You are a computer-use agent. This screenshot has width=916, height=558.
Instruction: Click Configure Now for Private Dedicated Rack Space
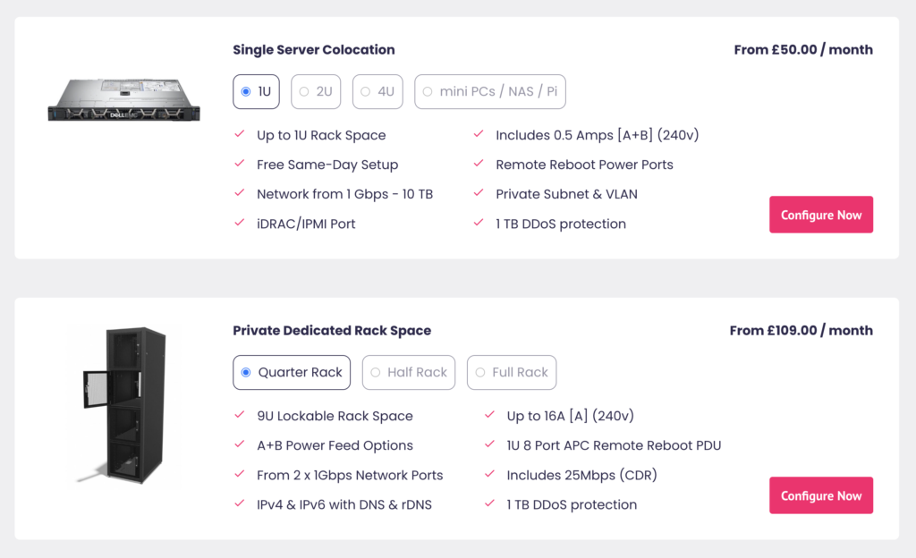(x=821, y=495)
